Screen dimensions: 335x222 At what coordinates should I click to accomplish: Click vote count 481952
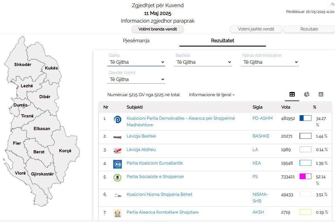288,118
